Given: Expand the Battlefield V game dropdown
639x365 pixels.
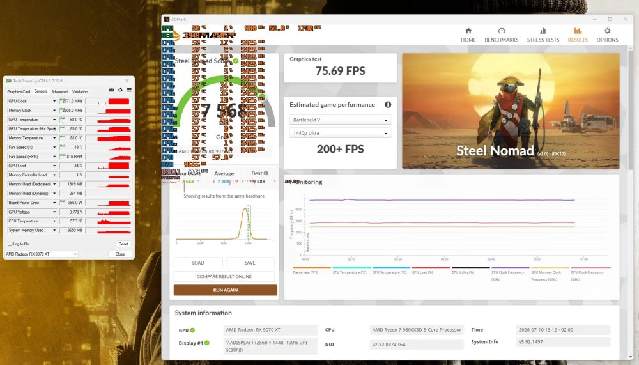Looking at the screenshot, I should coord(341,120).
